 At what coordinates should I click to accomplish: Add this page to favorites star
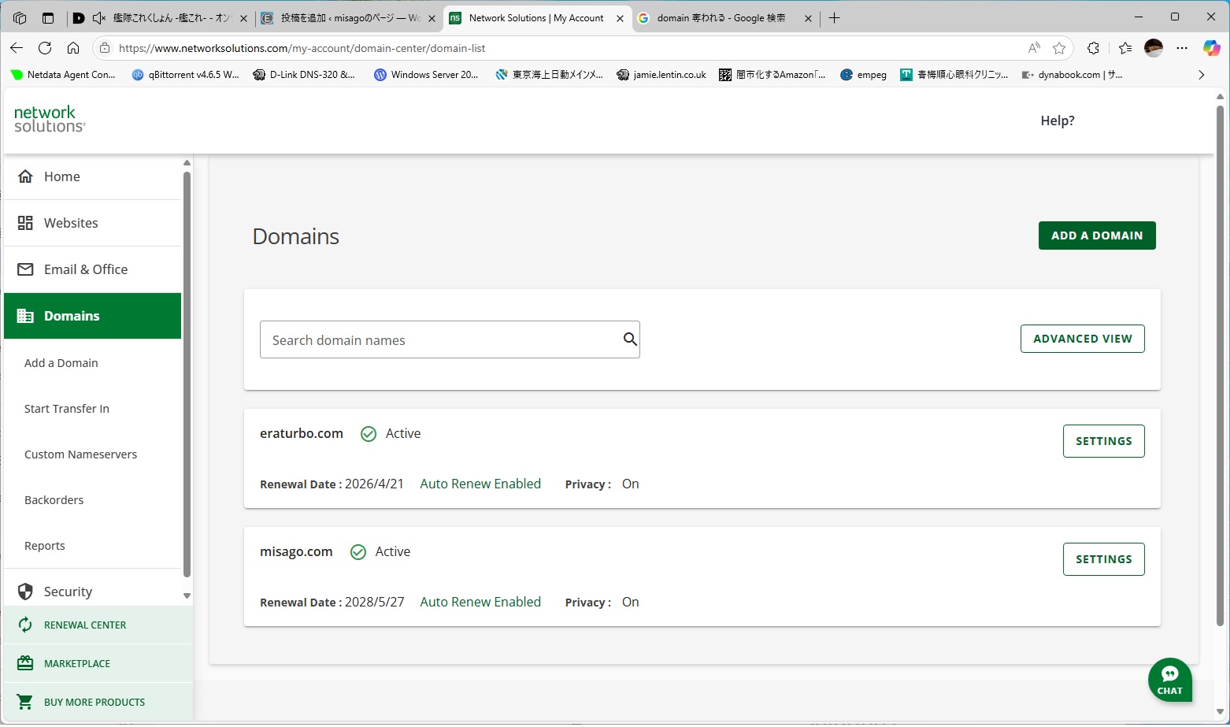[1059, 48]
